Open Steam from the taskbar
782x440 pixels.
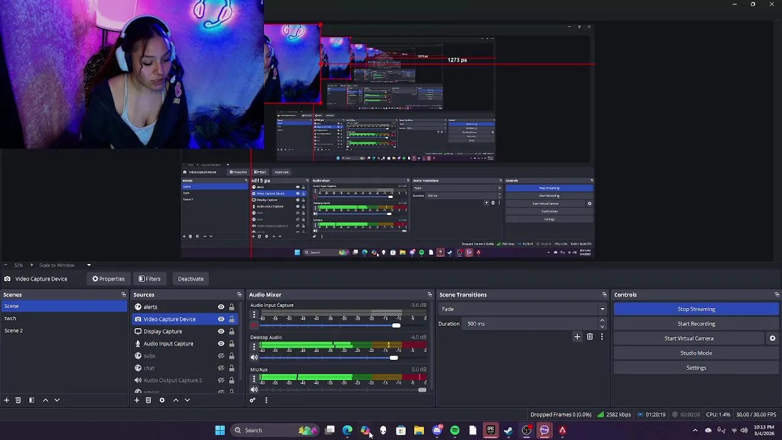(x=508, y=430)
